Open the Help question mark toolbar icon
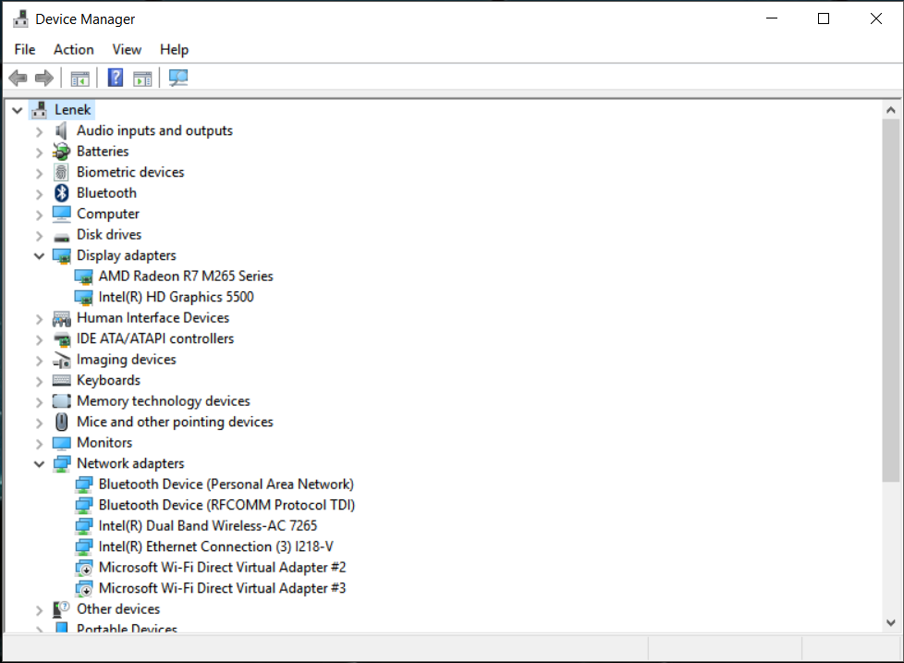The image size is (904, 663). (x=116, y=78)
